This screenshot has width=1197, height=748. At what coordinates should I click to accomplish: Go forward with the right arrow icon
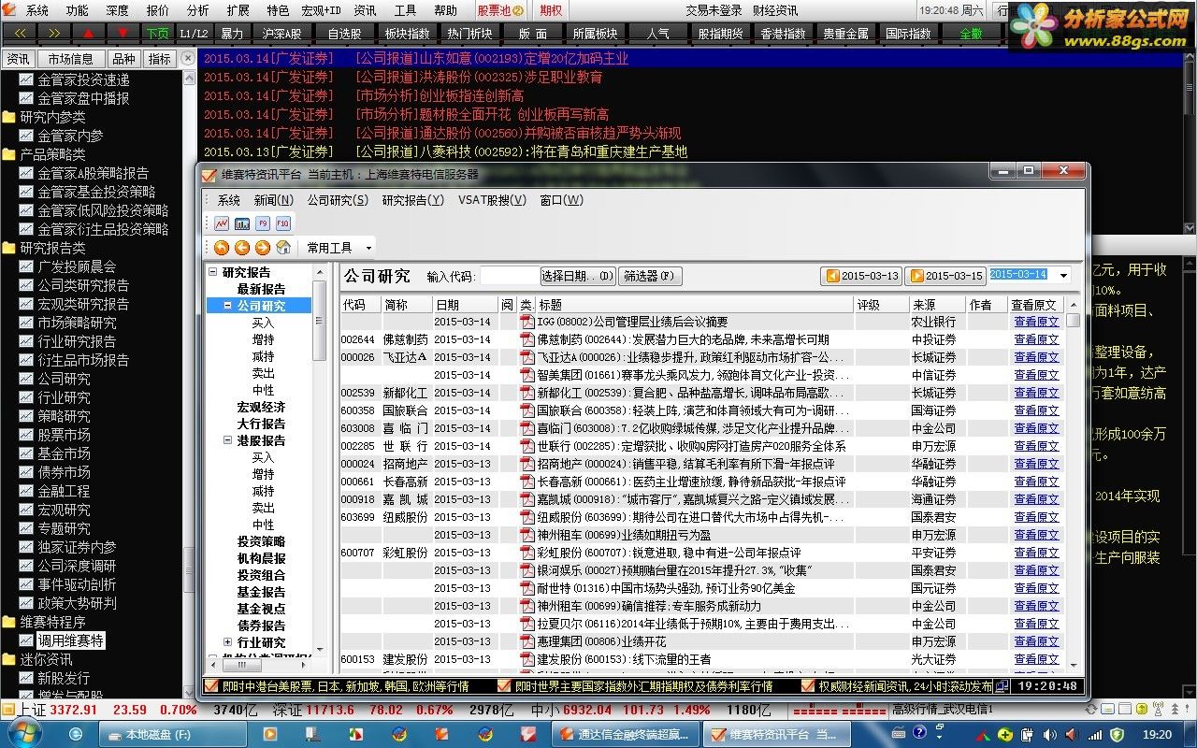(x=263, y=248)
